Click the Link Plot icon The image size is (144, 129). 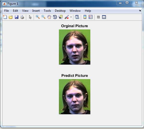tap(77, 17)
